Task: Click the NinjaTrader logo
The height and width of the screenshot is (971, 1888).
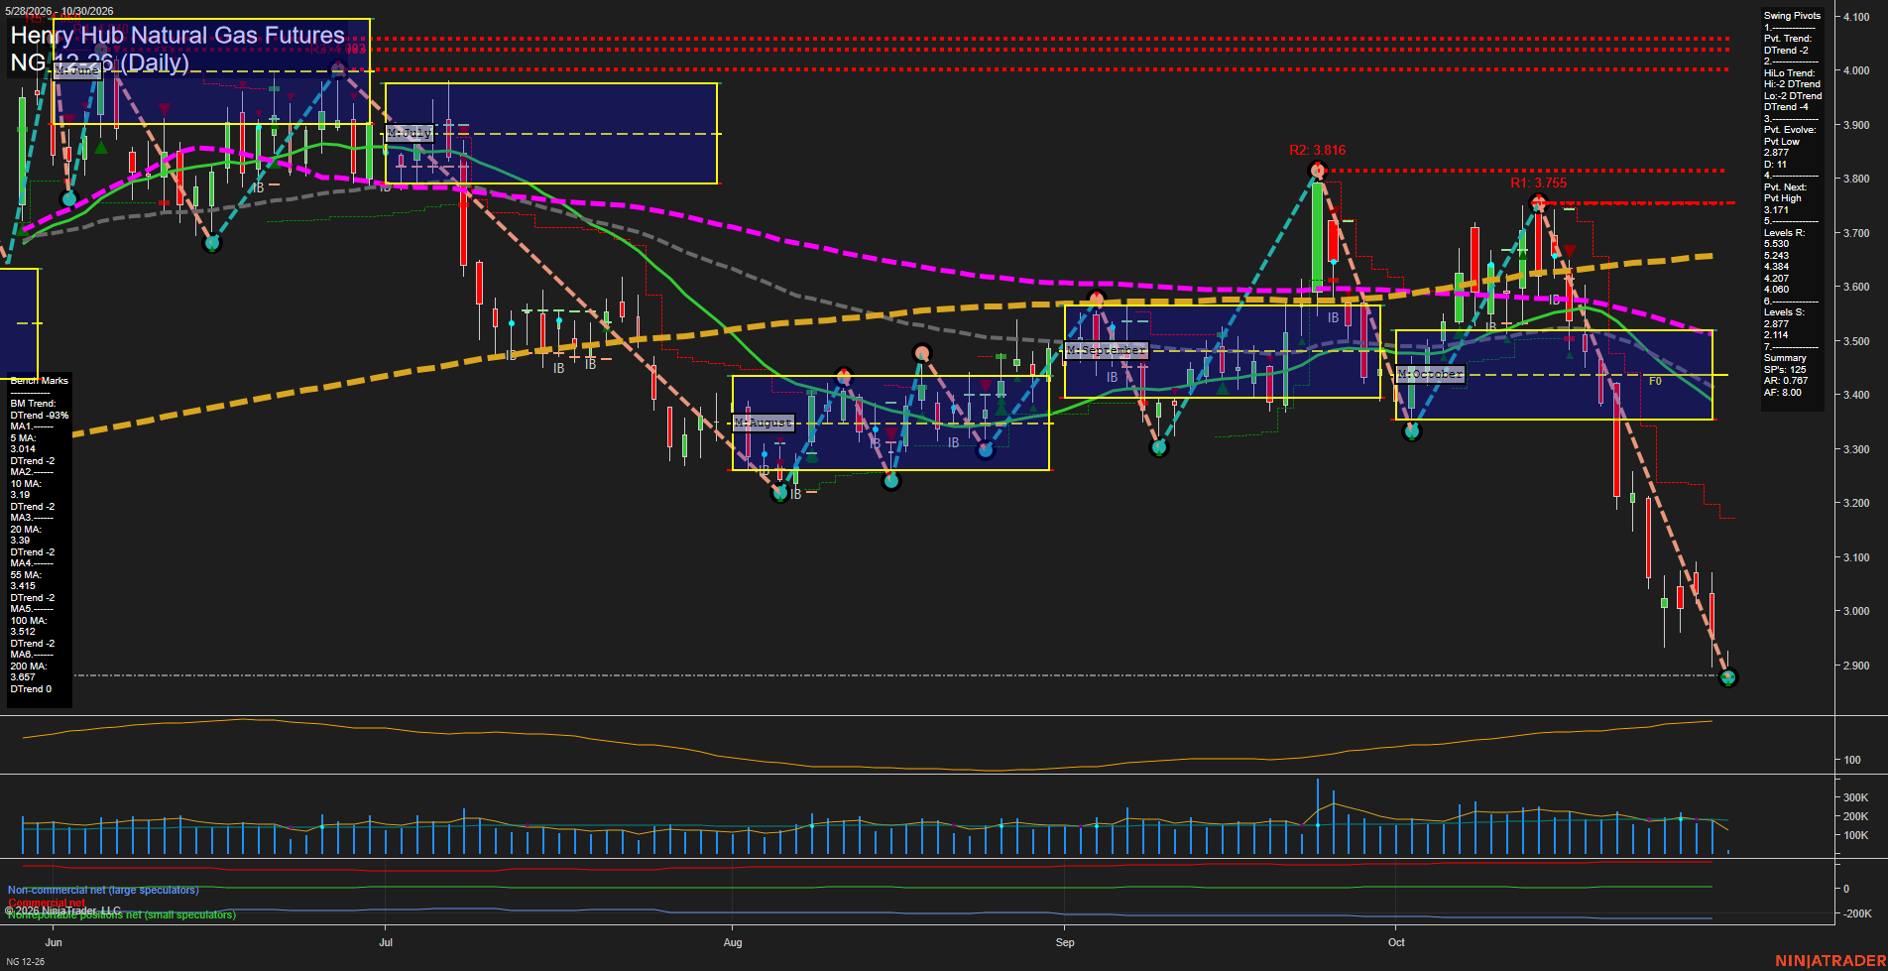Action: (x=1829, y=961)
